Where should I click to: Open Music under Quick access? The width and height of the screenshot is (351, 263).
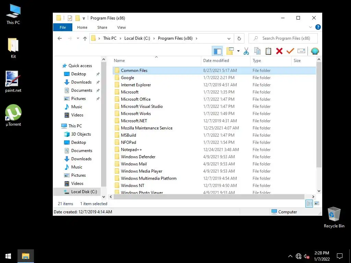[76, 107]
